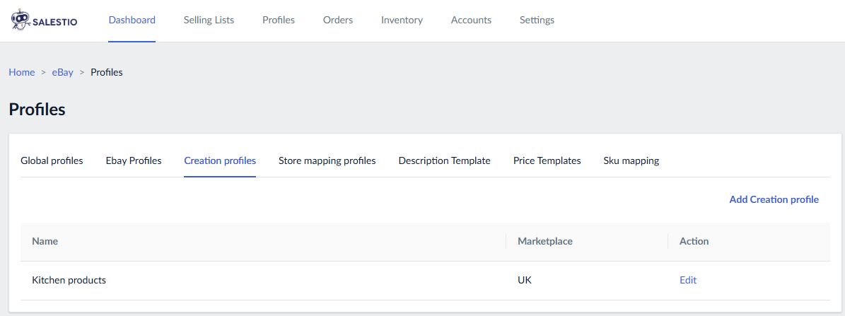Edit the Kitchen products profile
845x316 pixels.
[x=688, y=280]
